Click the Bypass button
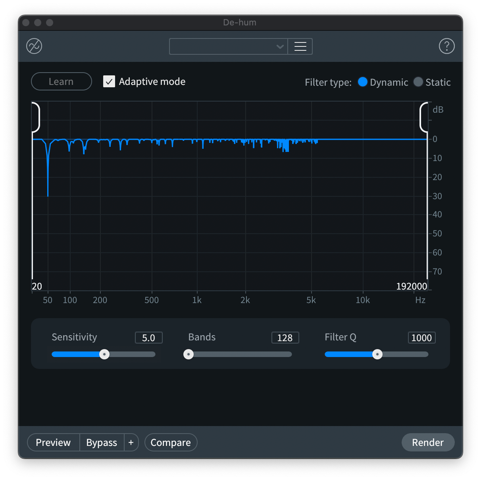The width and height of the screenshot is (481, 480). (102, 442)
